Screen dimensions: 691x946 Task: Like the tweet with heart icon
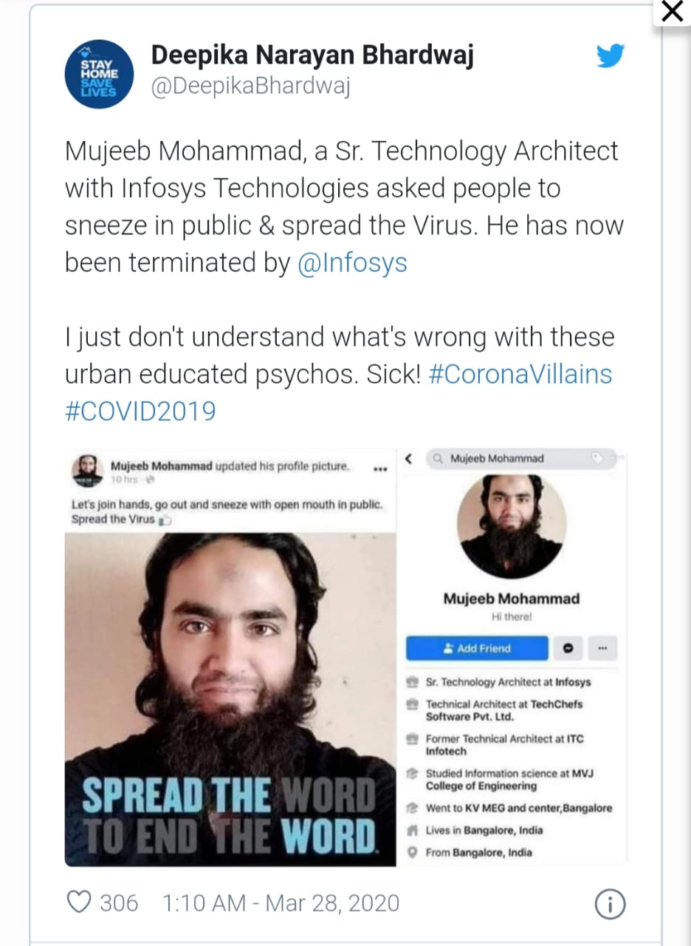[x=78, y=903]
